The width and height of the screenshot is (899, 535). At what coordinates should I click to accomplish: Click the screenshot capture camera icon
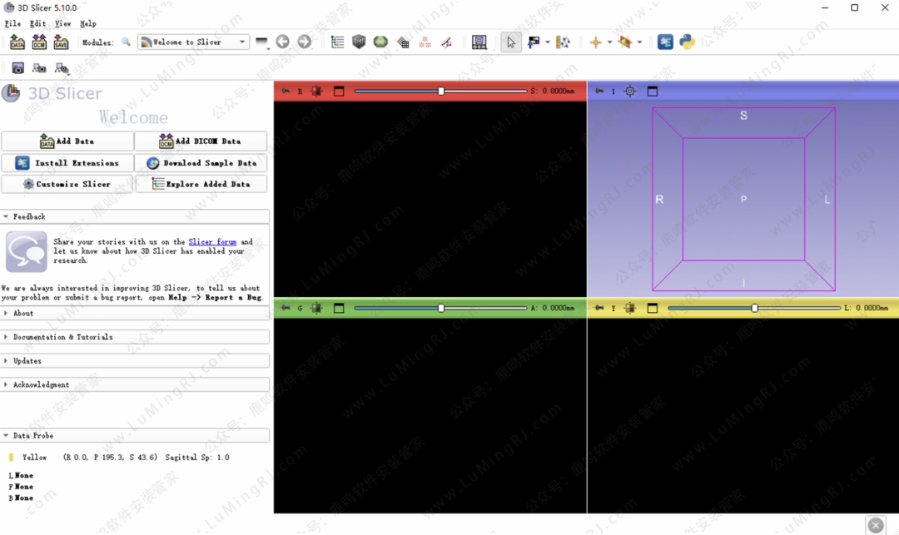(17, 68)
